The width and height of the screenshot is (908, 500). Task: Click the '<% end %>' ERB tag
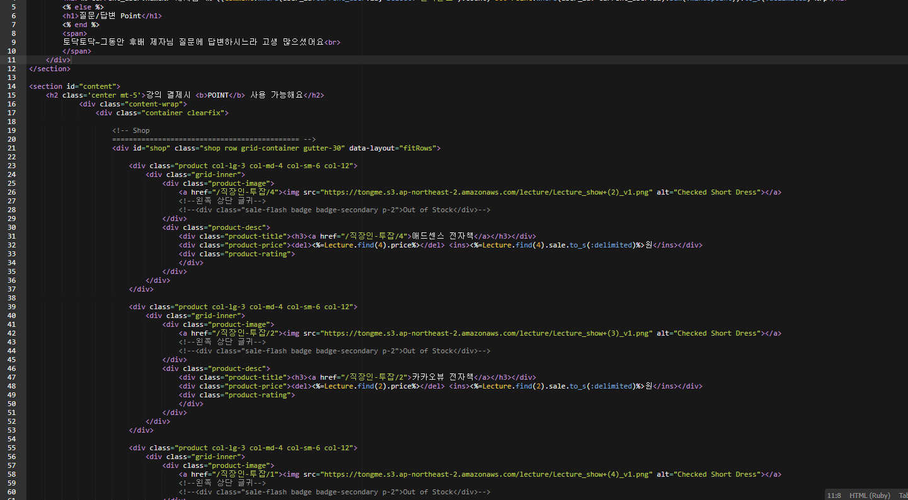click(x=81, y=25)
